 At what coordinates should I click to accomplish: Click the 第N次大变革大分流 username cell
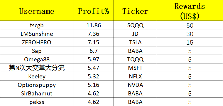tap(37, 68)
